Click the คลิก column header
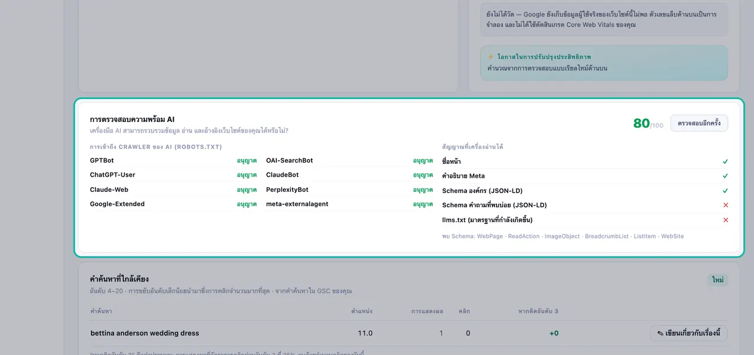Image resolution: width=754 pixels, height=355 pixels. coord(464,311)
